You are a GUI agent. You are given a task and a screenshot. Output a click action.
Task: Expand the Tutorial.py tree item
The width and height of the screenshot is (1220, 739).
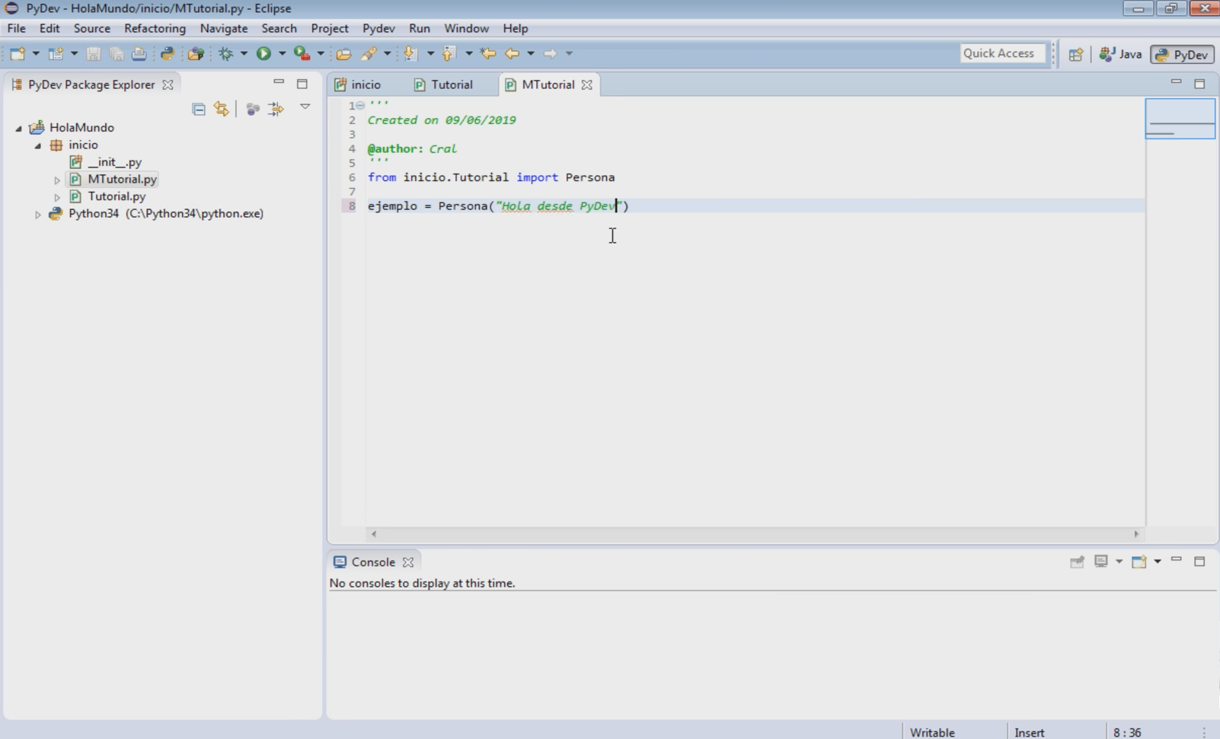coord(56,196)
